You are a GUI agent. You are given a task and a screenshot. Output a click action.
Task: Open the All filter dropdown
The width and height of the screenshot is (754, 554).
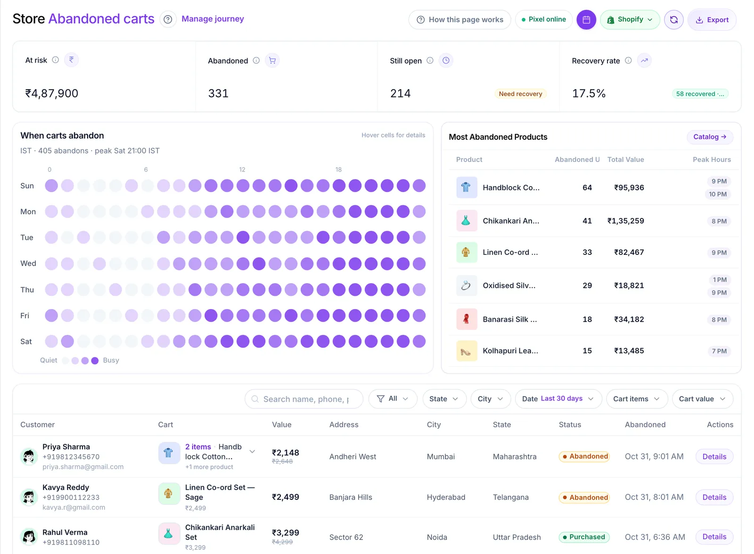[393, 399]
